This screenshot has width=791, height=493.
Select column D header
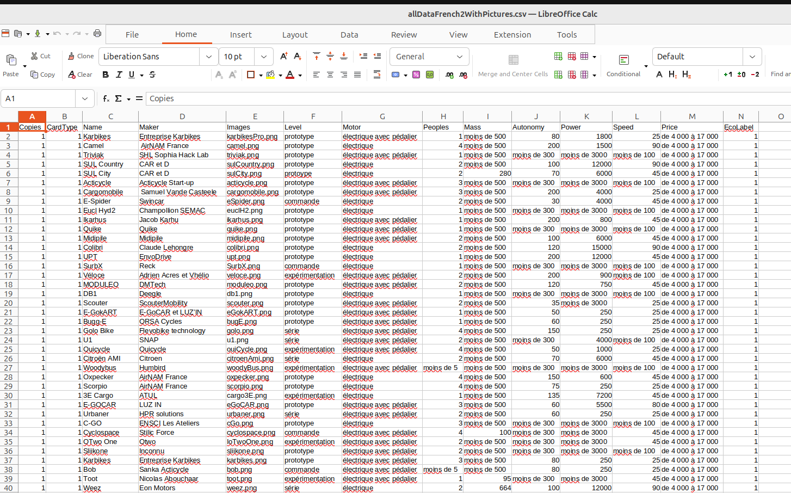pos(182,116)
